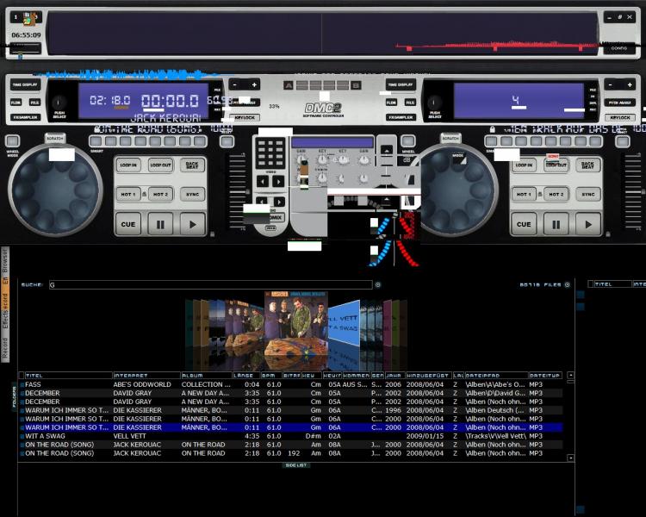
Task: Click PITCH ADJUST on the right deck
Action: coord(620,103)
